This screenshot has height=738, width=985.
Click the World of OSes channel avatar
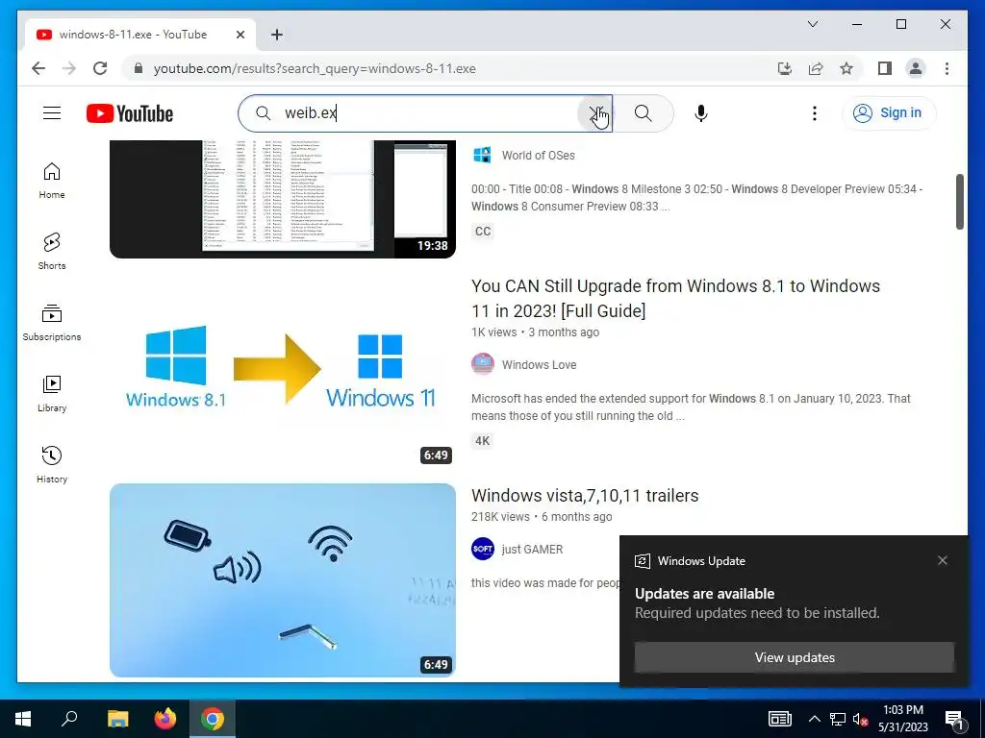[483, 155]
